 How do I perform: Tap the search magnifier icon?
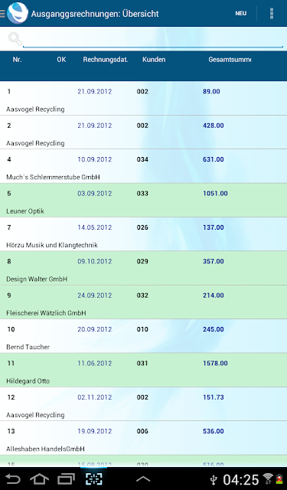tap(15, 39)
